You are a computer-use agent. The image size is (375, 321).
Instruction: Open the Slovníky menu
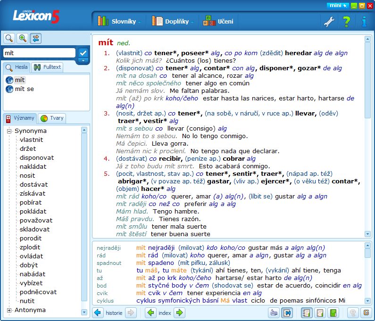119,21
